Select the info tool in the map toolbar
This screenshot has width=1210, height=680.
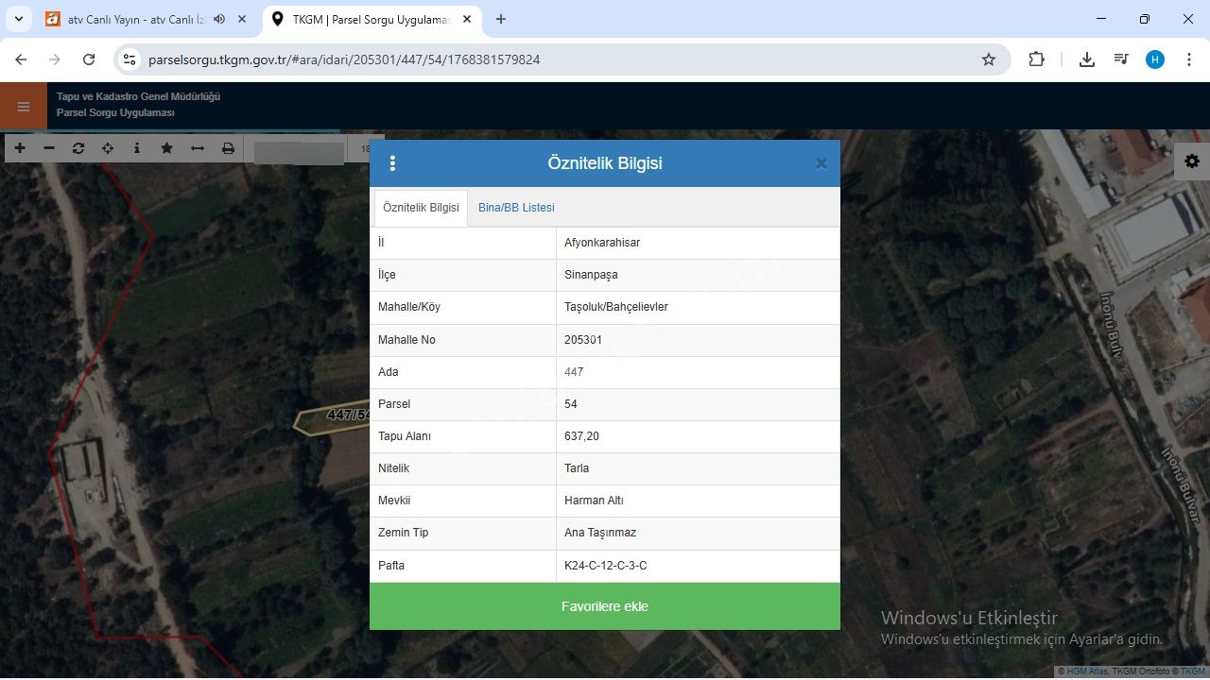pyautogui.click(x=137, y=148)
